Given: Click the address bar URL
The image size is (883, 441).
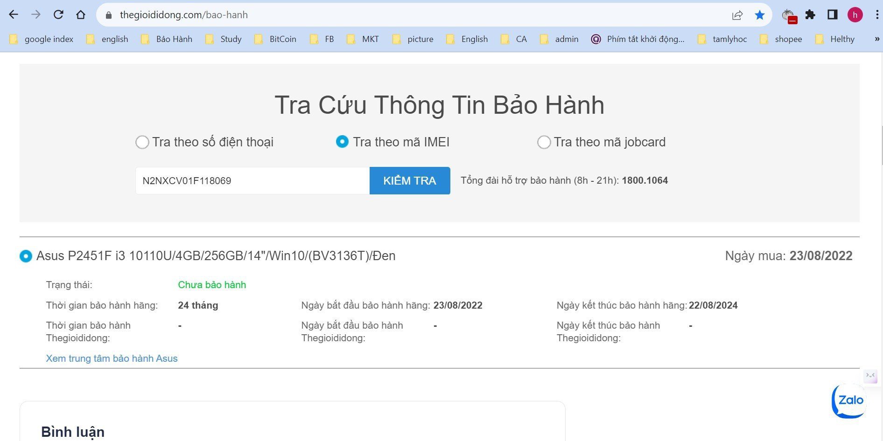Looking at the screenshot, I should pyautogui.click(x=184, y=15).
